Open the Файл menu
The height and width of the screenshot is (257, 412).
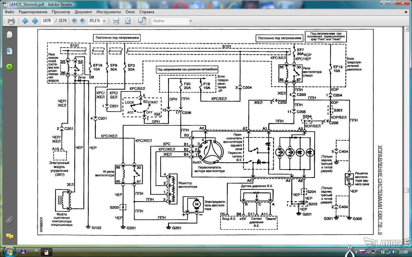pyautogui.click(x=9, y=12)
